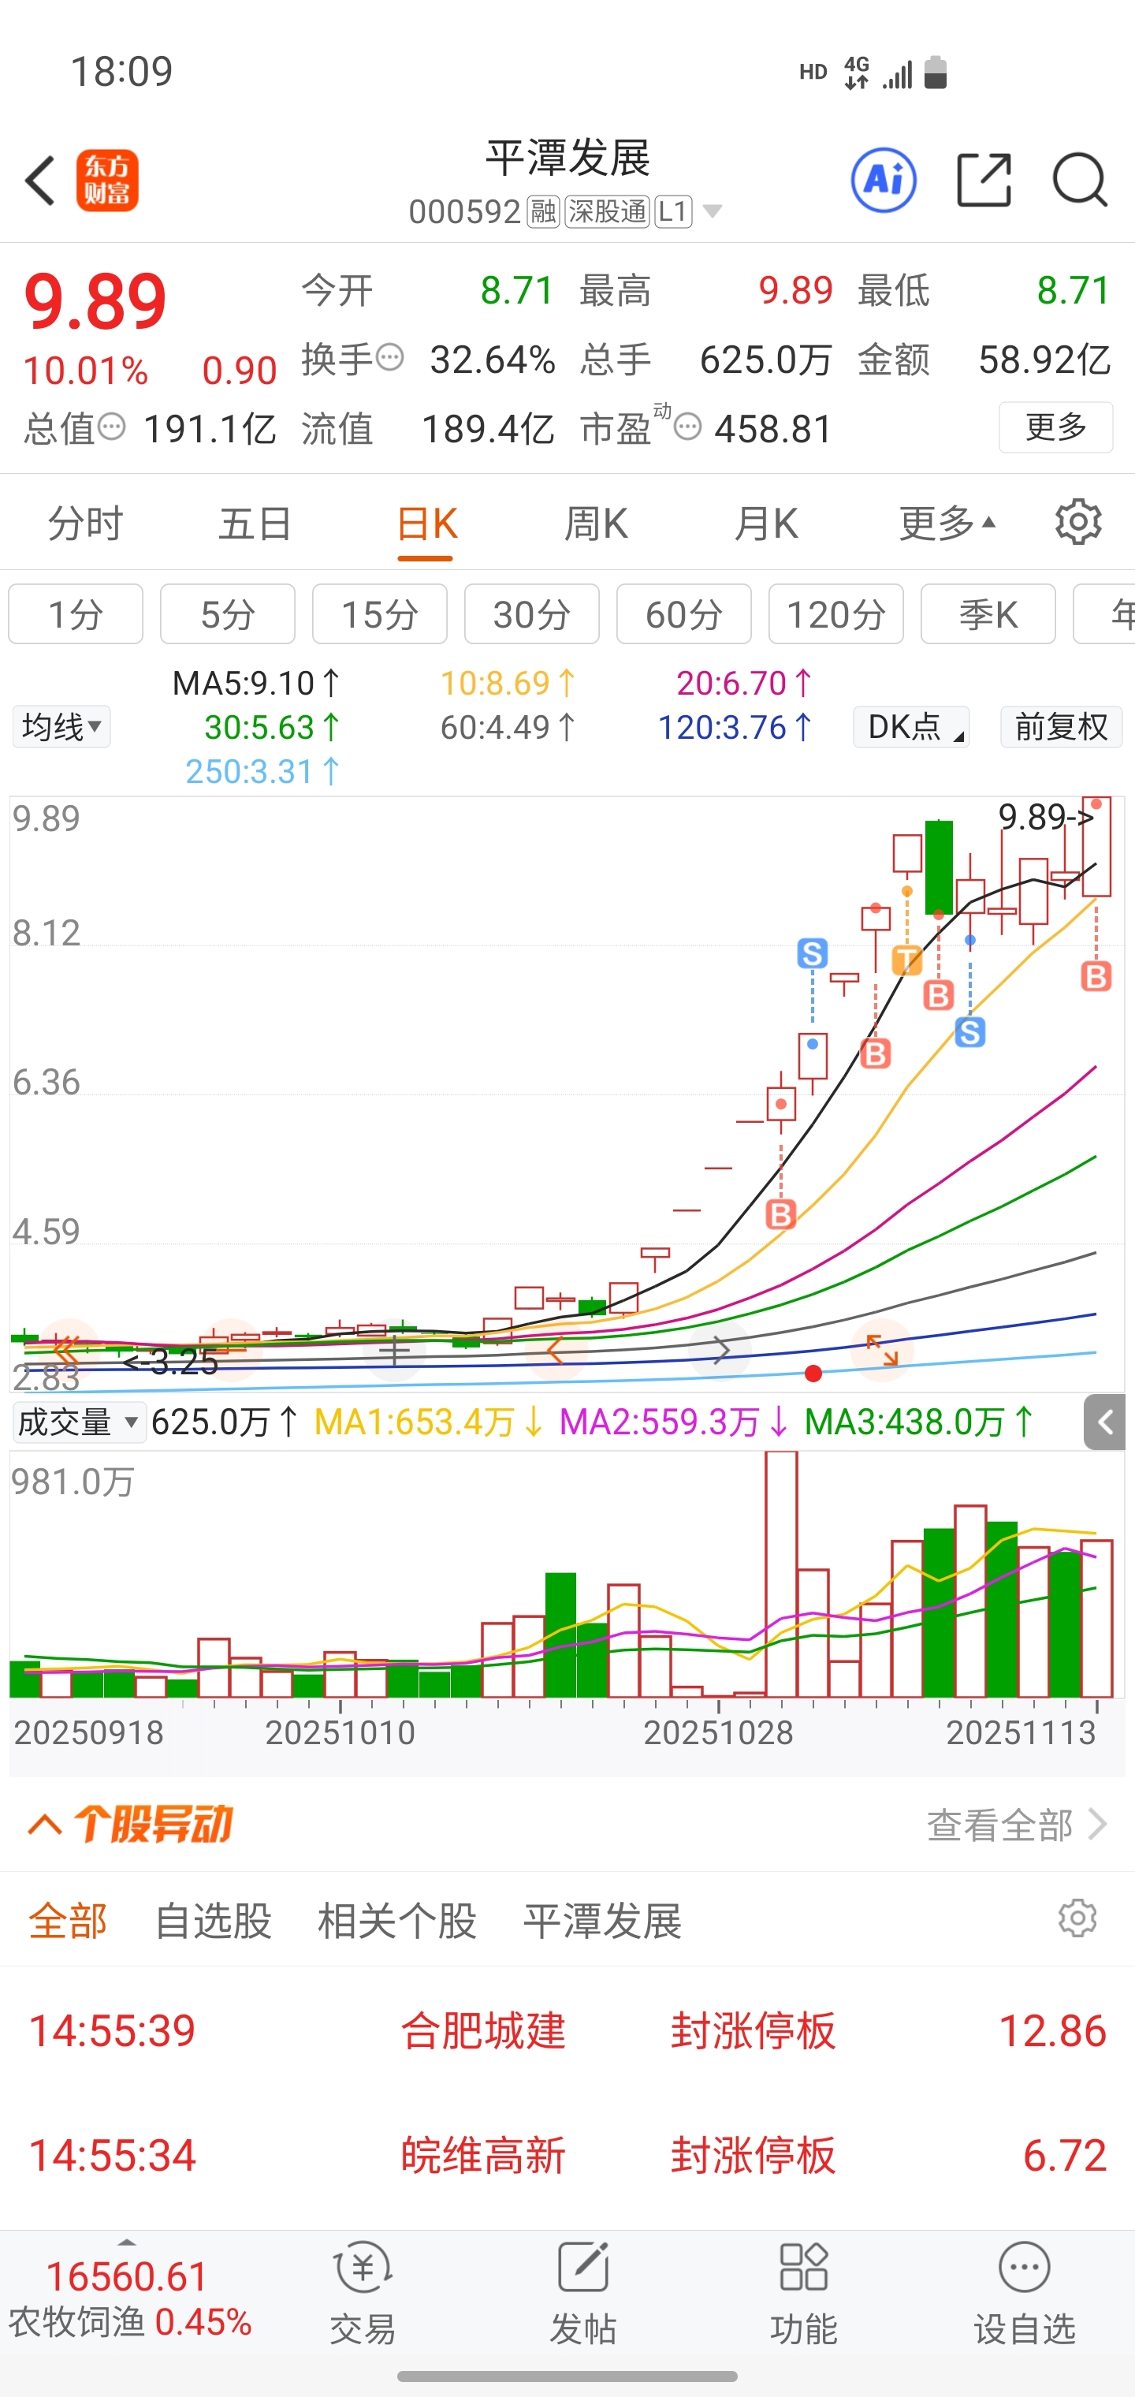Tap MA1:653.4万 volume label

click(430, 1422)
